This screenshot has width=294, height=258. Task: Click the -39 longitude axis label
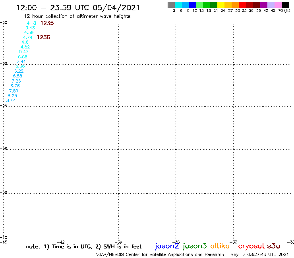click(118, 242)
